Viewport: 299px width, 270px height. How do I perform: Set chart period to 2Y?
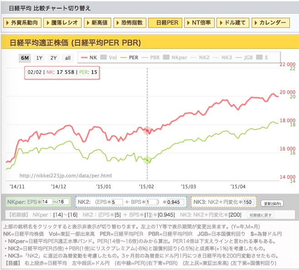tap(53, 58)
